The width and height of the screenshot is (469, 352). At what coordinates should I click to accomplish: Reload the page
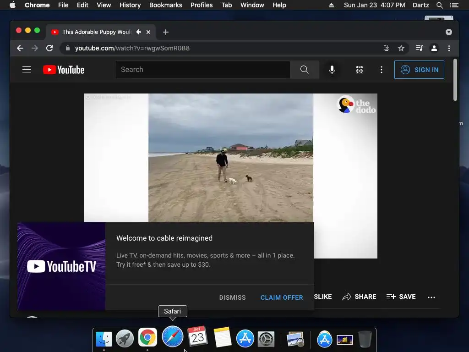(x=49, y=48)
